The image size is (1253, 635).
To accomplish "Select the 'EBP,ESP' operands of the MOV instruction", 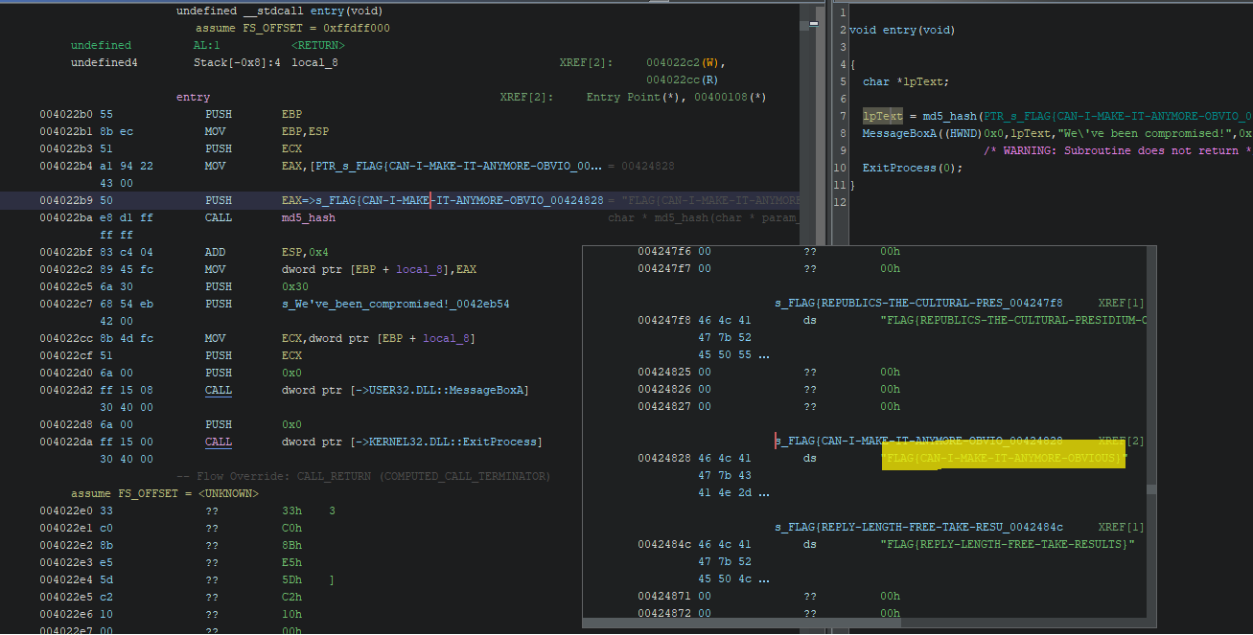I will tap(305, 131).
